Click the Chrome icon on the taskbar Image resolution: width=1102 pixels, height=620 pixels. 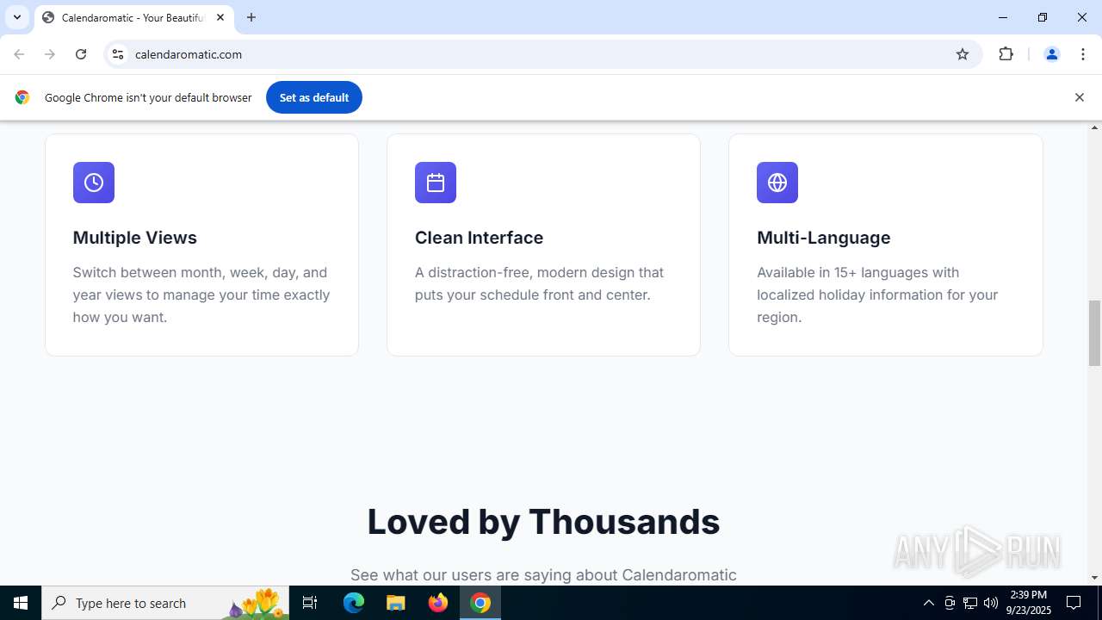pos(480,603)
